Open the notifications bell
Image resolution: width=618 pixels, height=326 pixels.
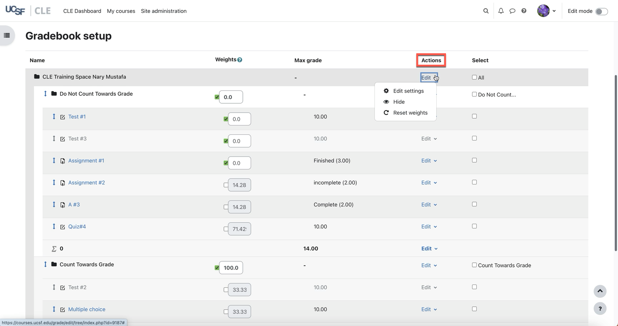[501, 11]
